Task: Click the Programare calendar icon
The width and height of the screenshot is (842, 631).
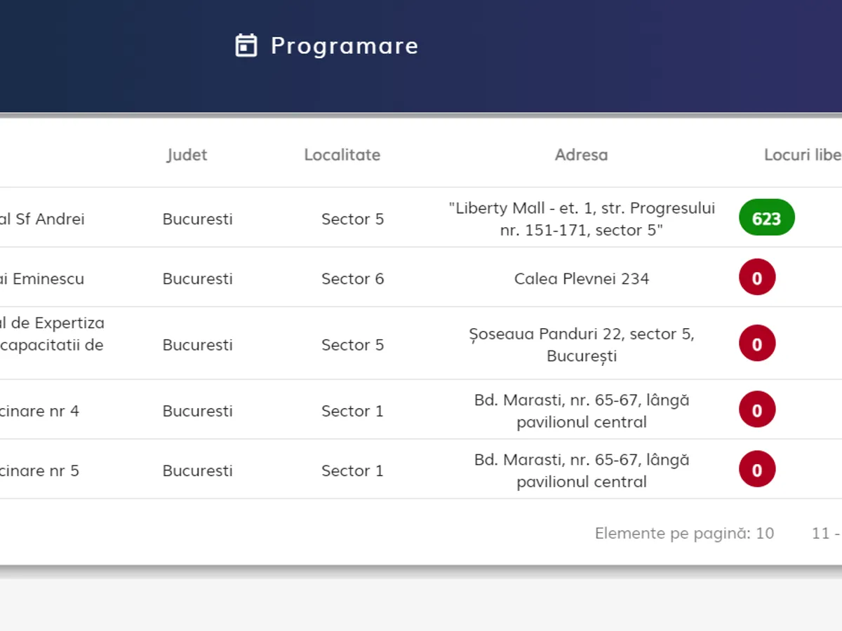Action: point(246,46)
